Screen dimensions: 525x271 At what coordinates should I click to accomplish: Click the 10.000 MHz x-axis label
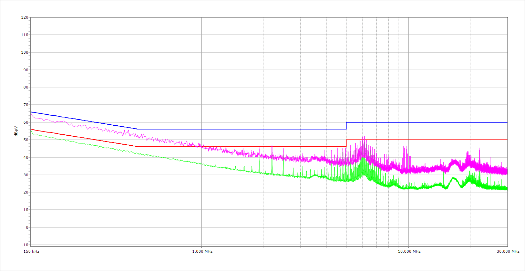tap(409, 251)
